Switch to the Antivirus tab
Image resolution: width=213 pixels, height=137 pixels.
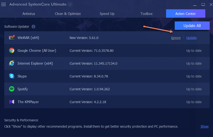coord(29,14)
